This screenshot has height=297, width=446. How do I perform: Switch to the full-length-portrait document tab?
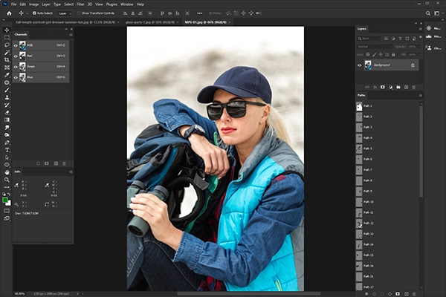point(65,22)
